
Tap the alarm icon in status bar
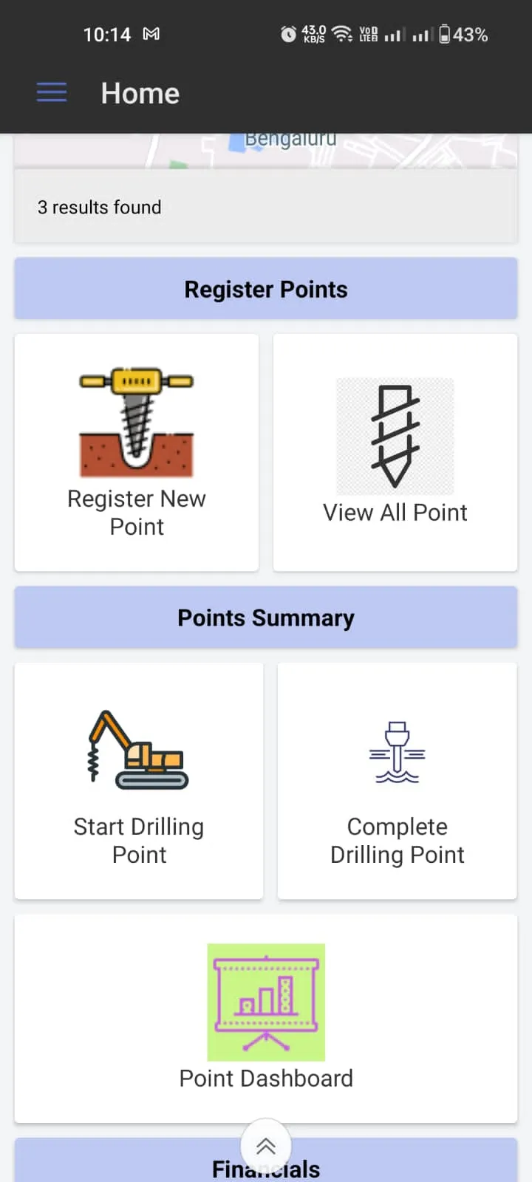coord(288,34)
